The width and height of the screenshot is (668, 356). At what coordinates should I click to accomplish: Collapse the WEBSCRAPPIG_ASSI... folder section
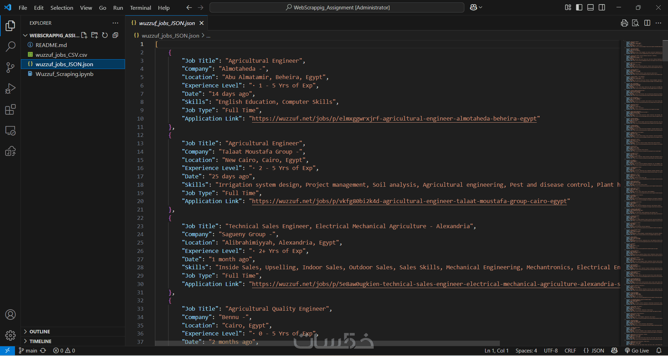[52, 35]
